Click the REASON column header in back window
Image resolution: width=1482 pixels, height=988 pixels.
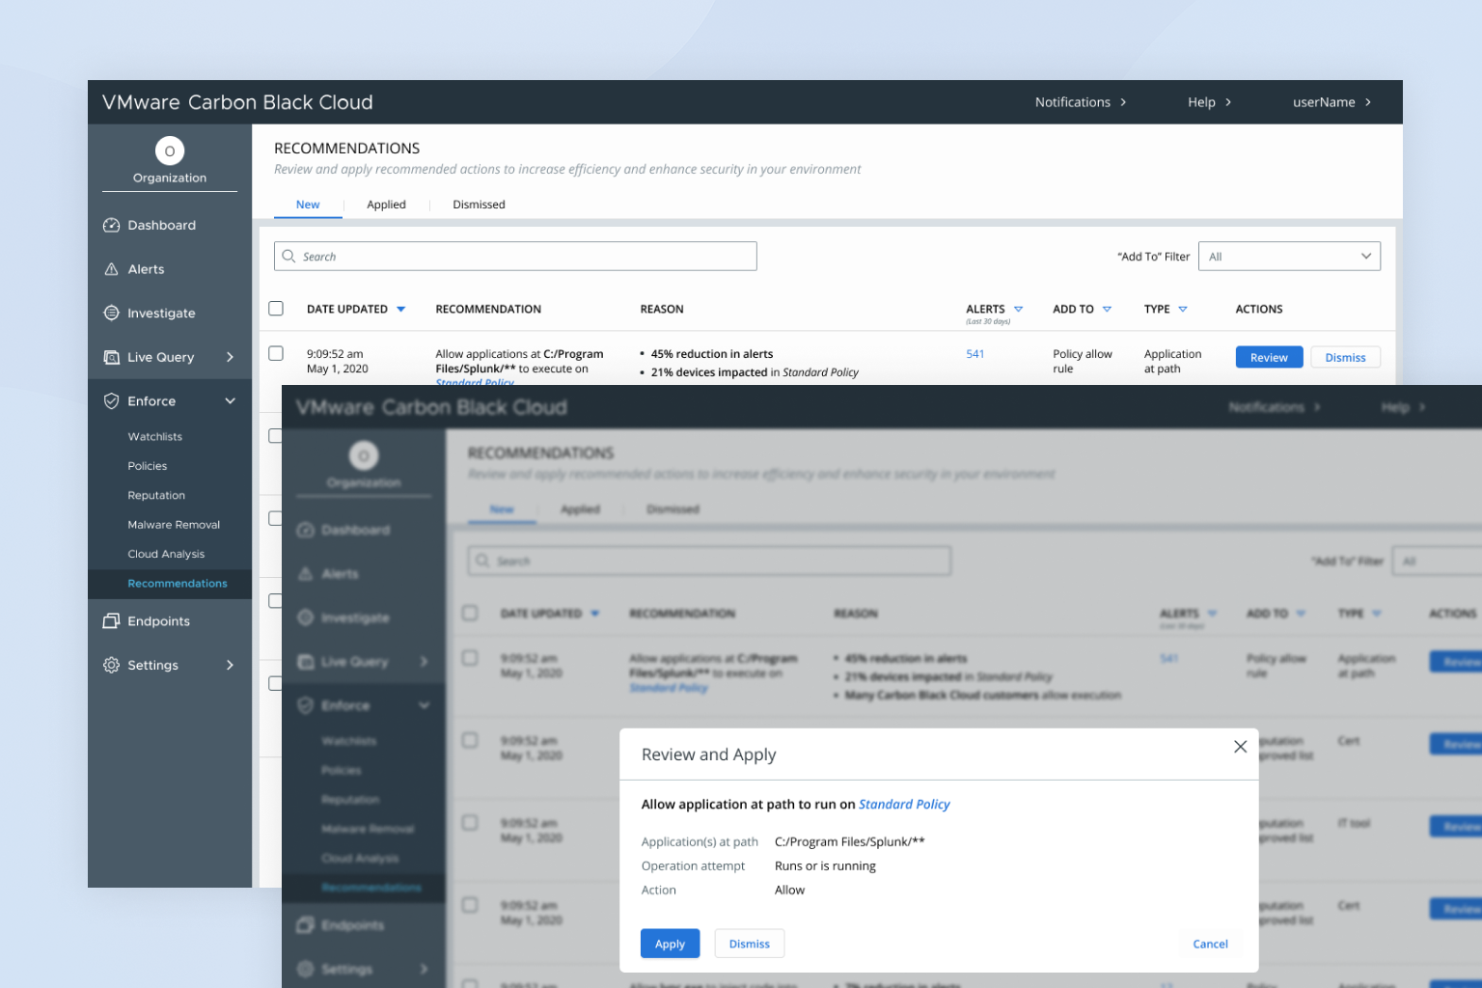click(662, 309)
